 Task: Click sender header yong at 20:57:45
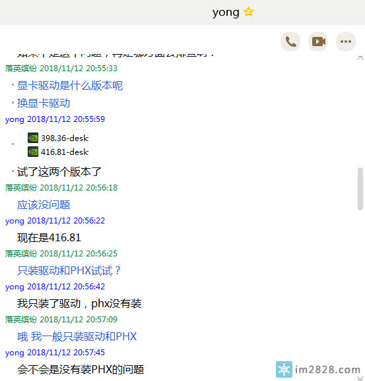pyautogui.click(x=55, y=353)
